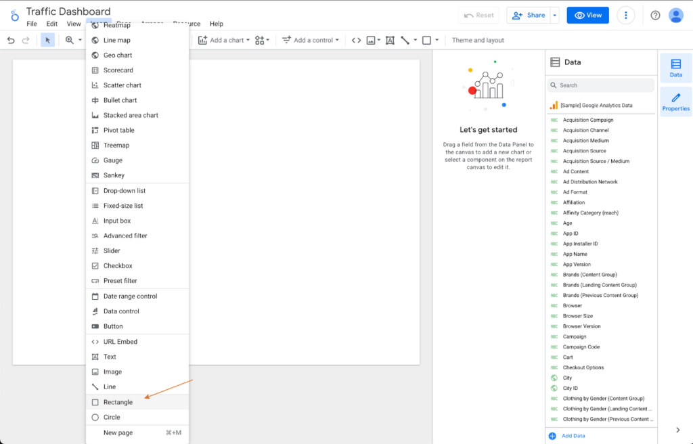Select Drop-down list menu entry

point(137,190)
